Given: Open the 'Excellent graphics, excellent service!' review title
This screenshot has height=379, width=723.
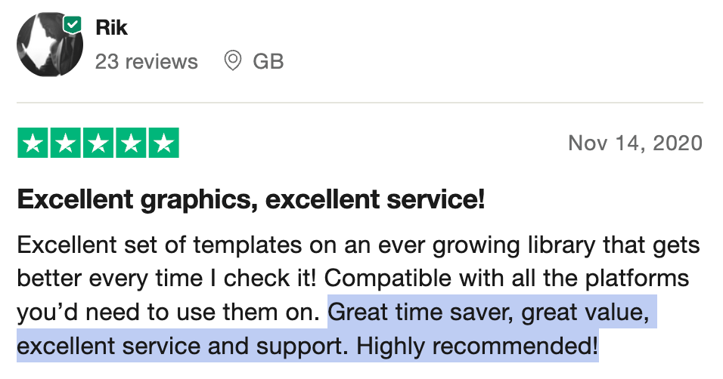Looking at the screenshot, I should tap(251, 199).
